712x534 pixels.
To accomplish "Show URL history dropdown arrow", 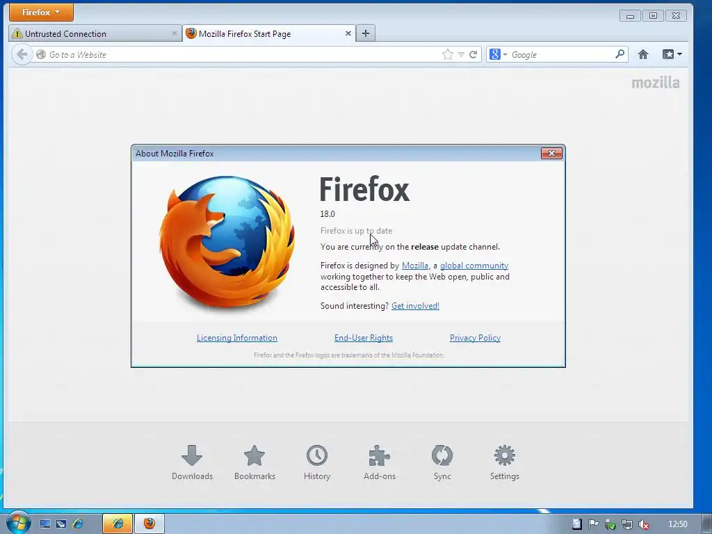I will (462, 54).
